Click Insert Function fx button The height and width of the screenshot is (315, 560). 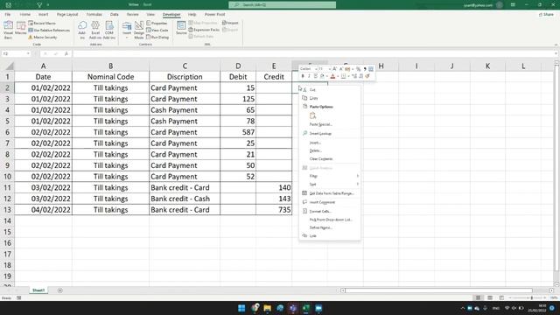(66, 53)
